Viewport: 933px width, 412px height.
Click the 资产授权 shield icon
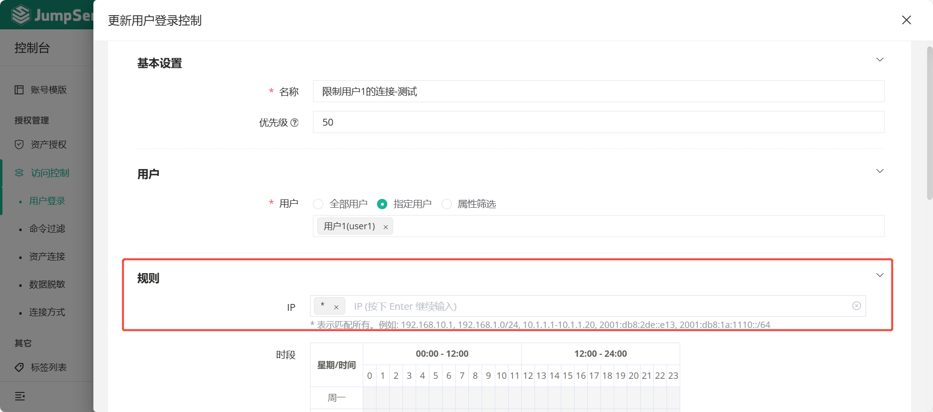[19, 145]
